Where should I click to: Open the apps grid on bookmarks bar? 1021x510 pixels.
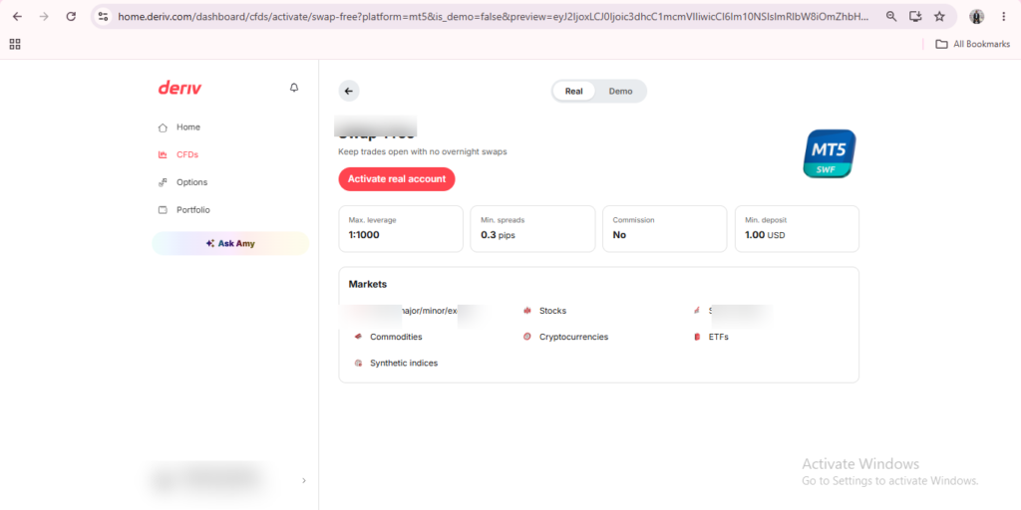point(15,44)
